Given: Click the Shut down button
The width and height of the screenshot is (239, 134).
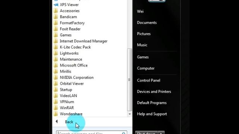Looking at the screenshot, I should (x=146, y=133).
